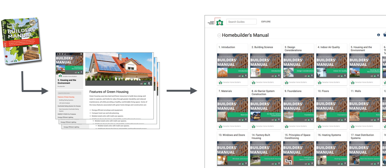The width and height of the screenshot is (386, 168).
Task: Click the Design Considerations cover thumbnail
Action: [299, 66]
